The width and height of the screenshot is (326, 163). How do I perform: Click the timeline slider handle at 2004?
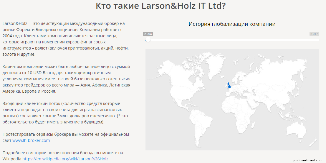[148, 39]
